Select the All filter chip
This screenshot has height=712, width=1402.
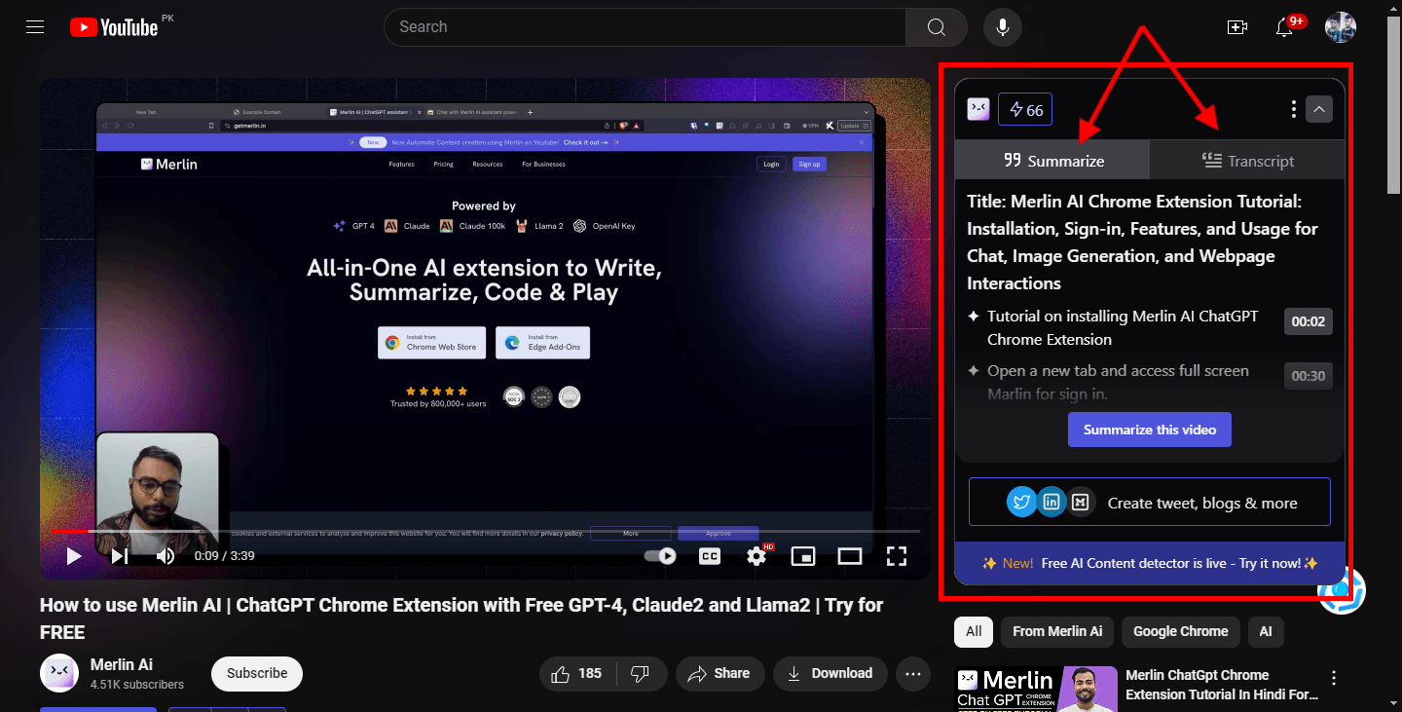[974, 631]
